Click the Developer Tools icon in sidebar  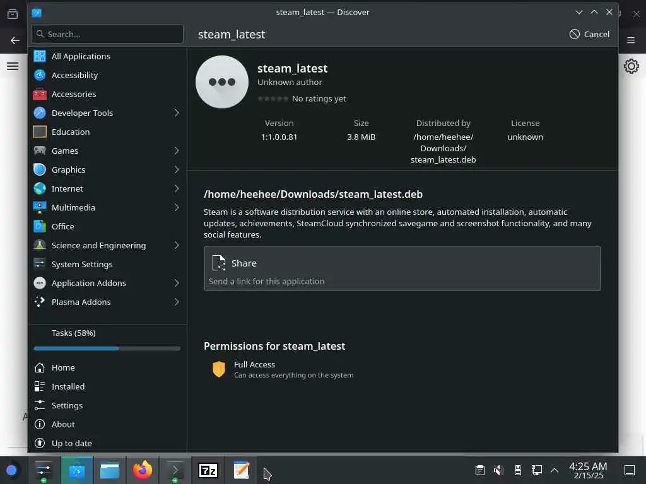(x=40, y=113)
